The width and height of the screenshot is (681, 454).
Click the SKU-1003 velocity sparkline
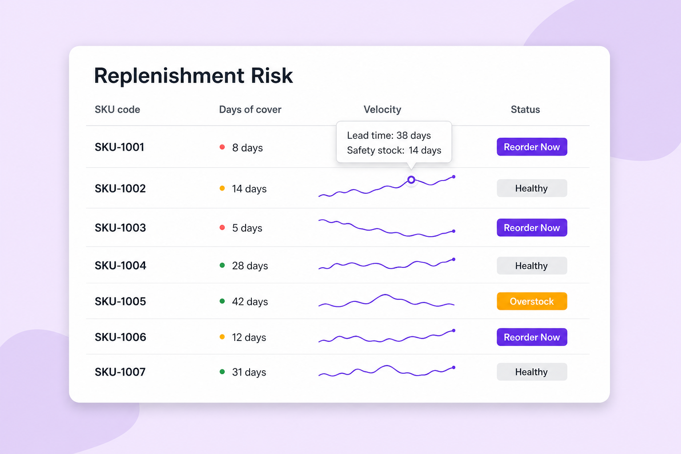point(387,228)
